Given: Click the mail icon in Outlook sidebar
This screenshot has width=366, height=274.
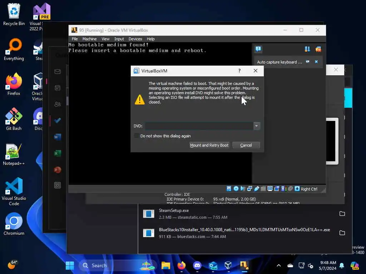Looking at the screenshot, I should coord(58,71).
